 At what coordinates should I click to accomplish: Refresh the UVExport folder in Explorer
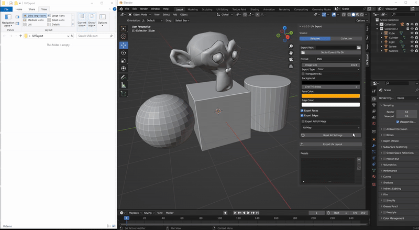tap(72, 36)
